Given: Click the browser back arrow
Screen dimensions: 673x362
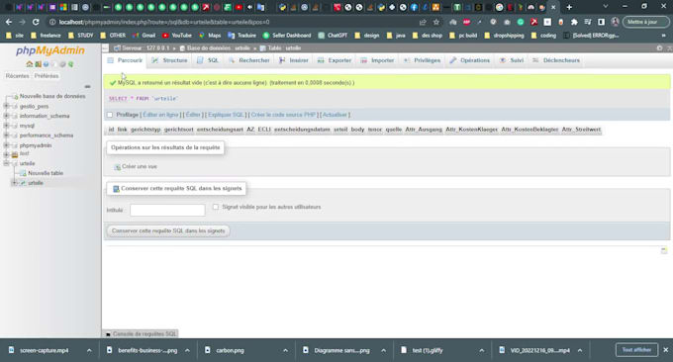Looking at the screenshot, I should (x=9, y=22).
